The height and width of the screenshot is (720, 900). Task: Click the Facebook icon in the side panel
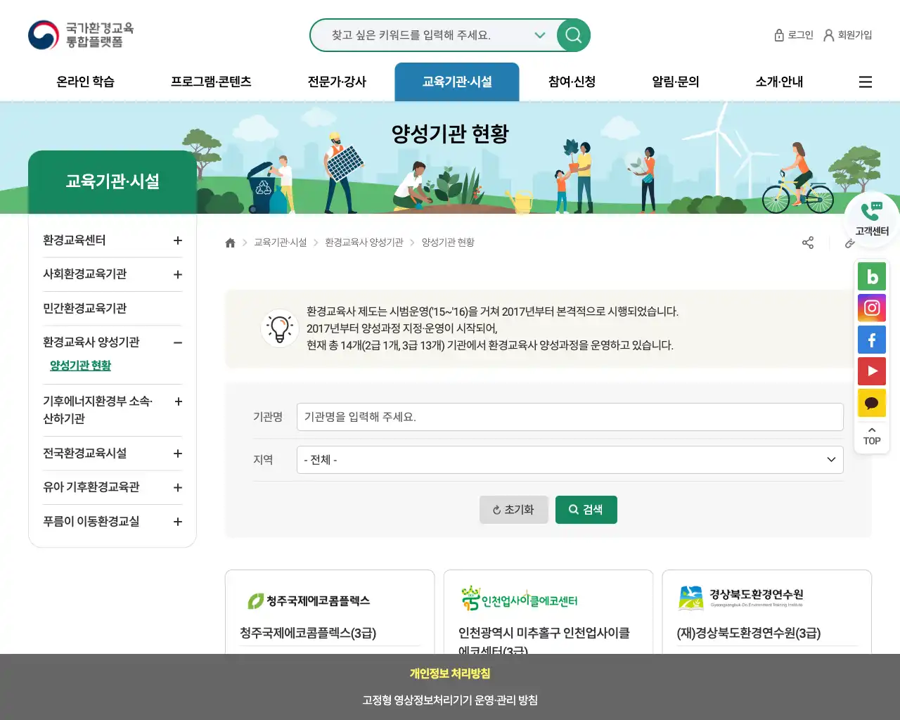tap(872, 340)
